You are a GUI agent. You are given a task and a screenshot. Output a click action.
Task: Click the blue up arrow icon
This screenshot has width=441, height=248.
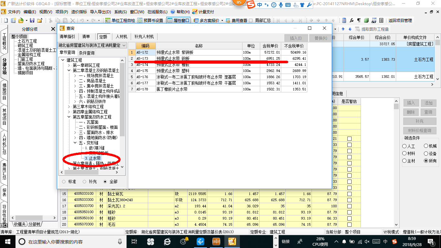tap(343, 29)
